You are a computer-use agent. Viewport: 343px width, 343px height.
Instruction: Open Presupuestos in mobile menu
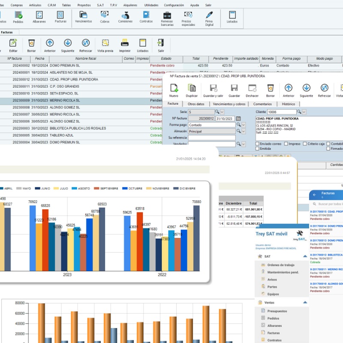277,311
